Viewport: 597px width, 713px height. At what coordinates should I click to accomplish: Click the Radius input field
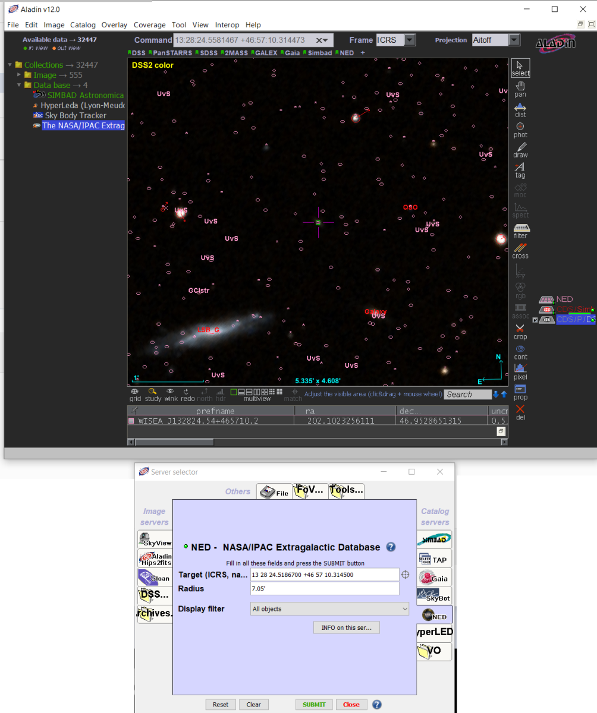pyautogui.click(x=325, y=588)
